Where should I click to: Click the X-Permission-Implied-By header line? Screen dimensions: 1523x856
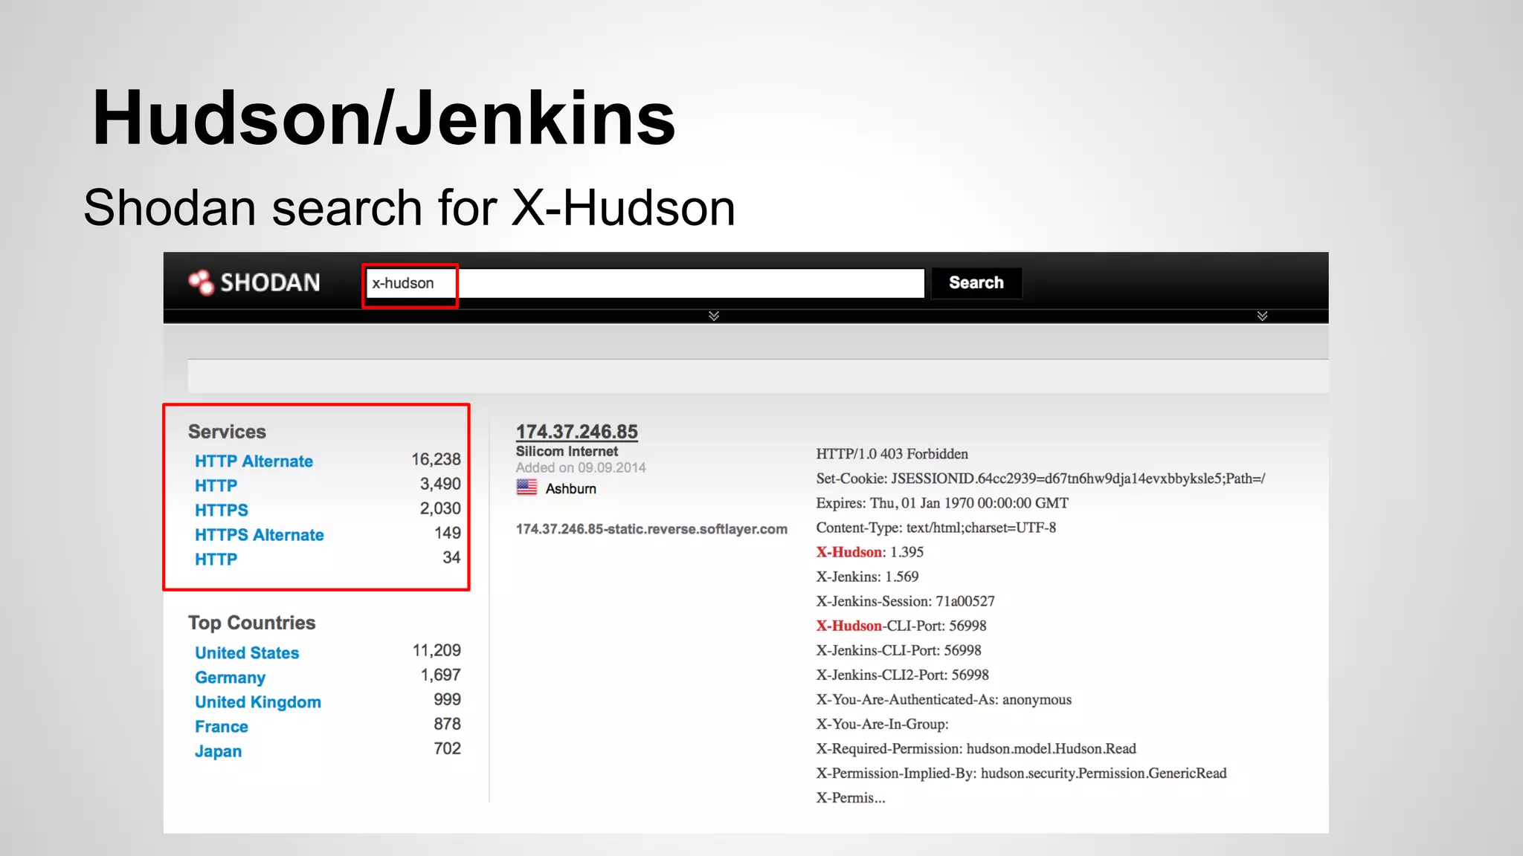tap(1021, 772)
